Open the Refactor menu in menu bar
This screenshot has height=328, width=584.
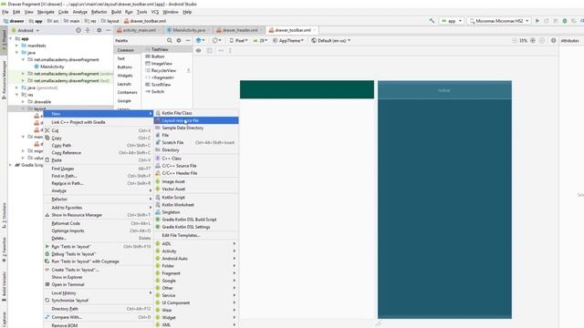99,12
